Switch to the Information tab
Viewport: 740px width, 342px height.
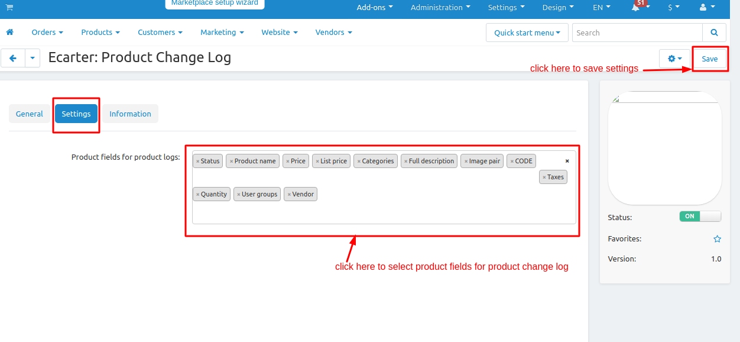click(130, 114)
